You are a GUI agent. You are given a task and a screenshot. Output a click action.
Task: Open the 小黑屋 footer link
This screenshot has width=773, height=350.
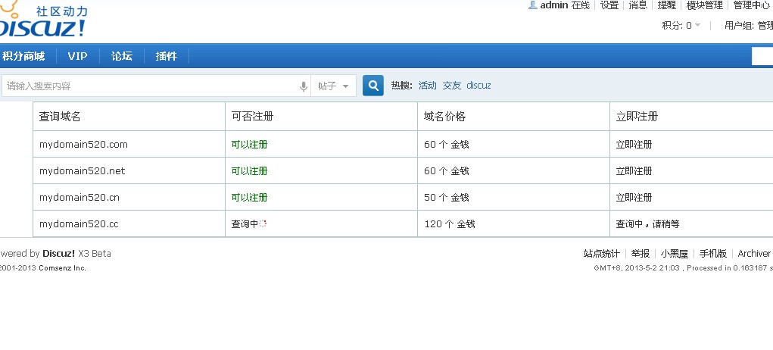[x=674, y=254]
